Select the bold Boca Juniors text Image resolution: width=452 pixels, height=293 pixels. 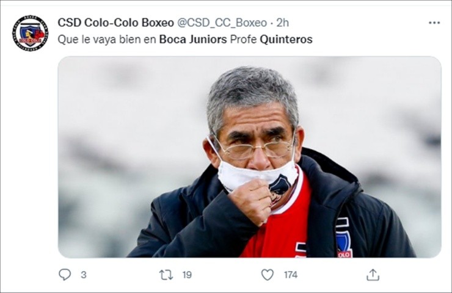(x=193, y=39)
